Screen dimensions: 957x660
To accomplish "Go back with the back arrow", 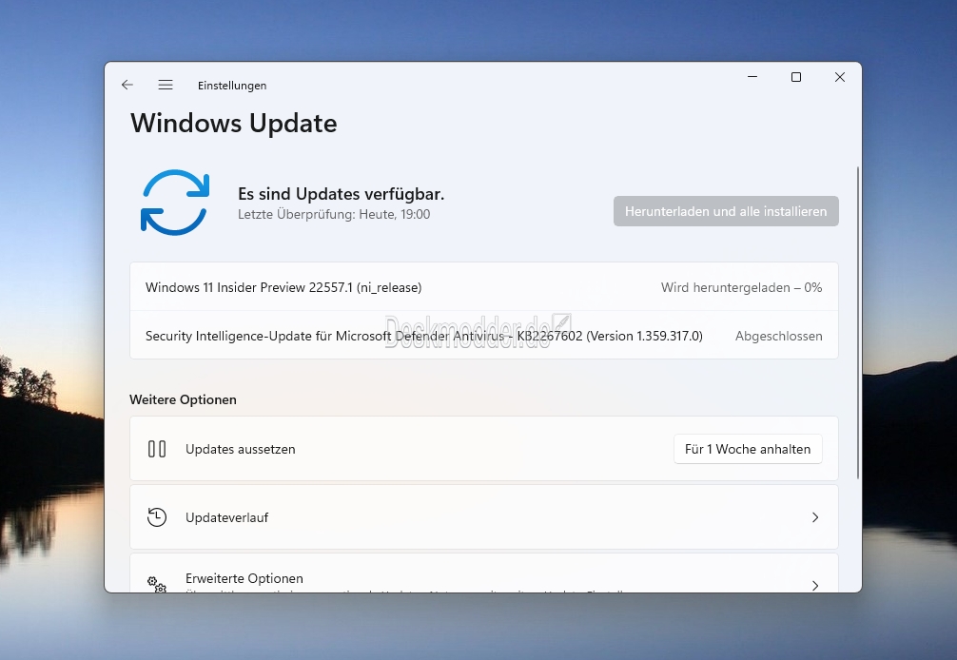I will (127, 85).
